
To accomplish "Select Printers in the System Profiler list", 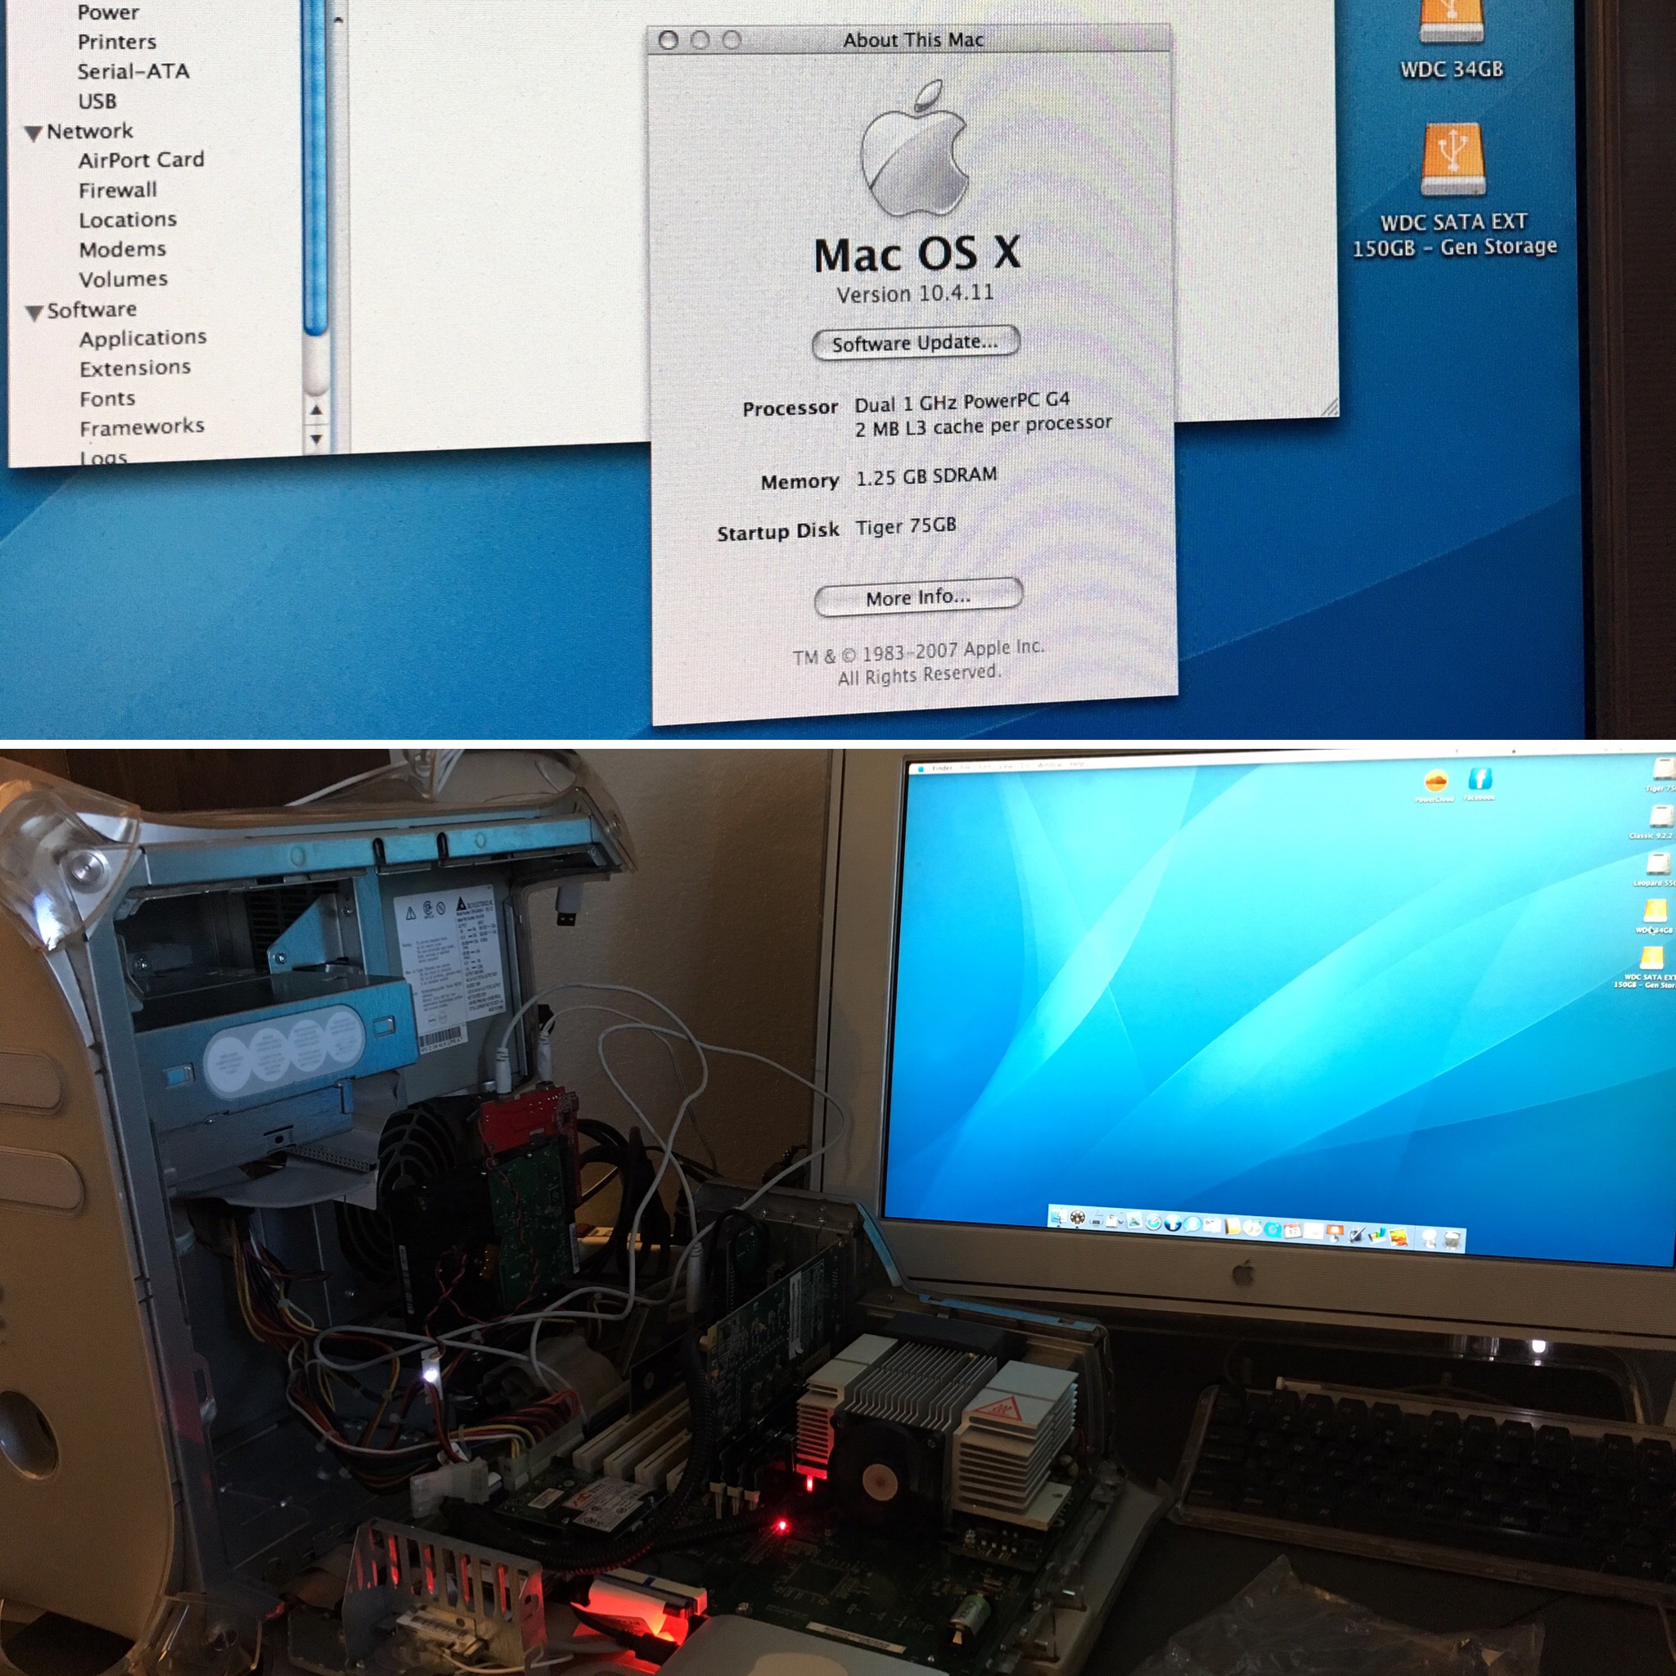I will tap(117, 42).
